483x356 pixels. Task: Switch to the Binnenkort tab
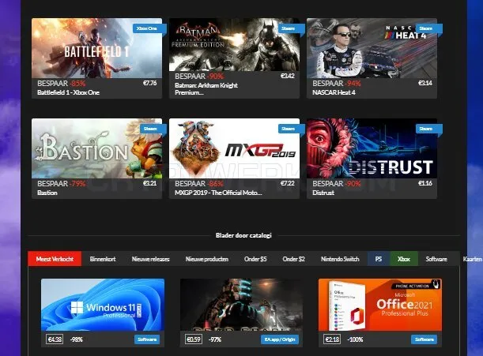click(x=103, y=259)
